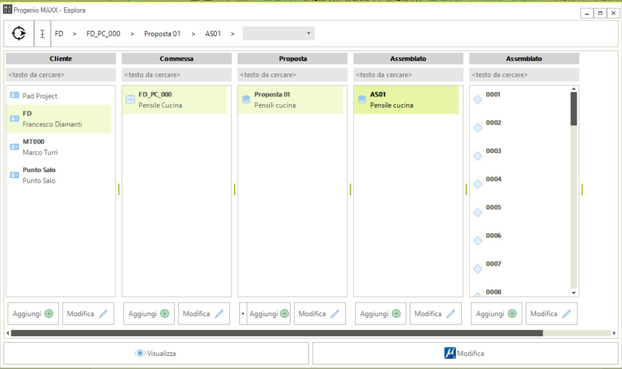Click the FD_PC_000 briefcase icon
Screen dimensions: 622x369
[x=130, y=99]
